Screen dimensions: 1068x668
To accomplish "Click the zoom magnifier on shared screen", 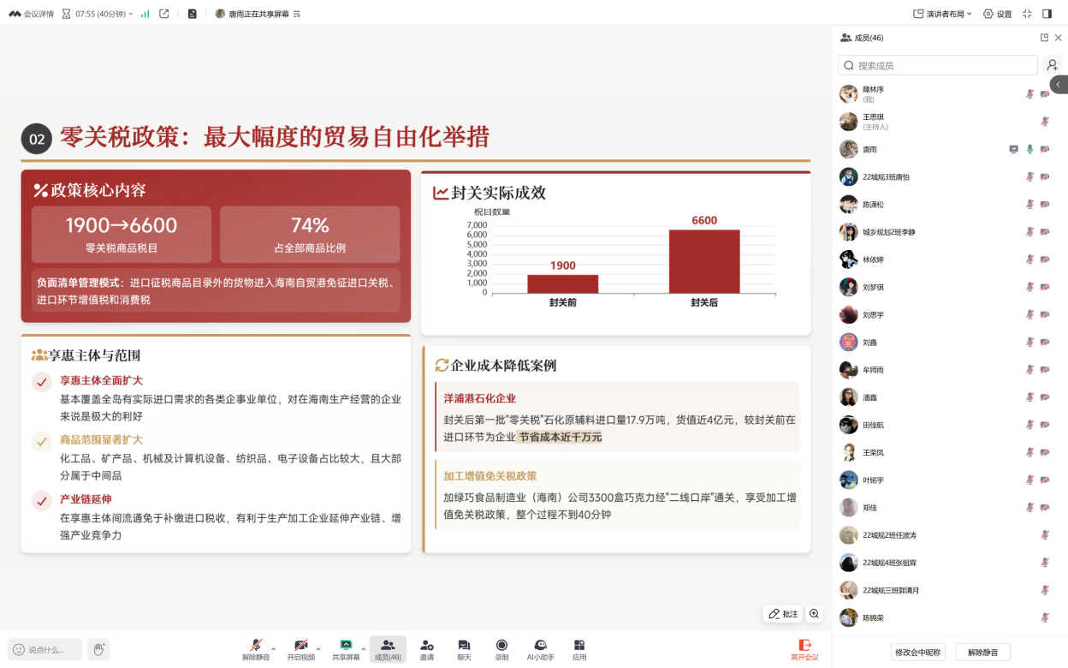I will [814, 614].
